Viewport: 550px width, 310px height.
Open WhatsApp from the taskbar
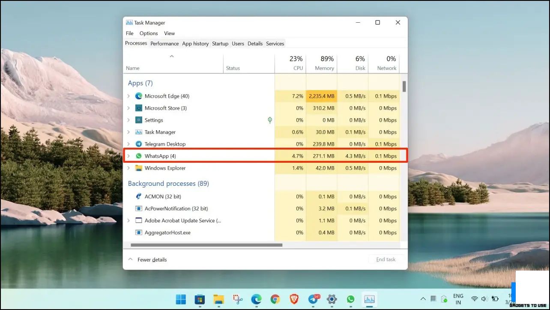[350, 299]
